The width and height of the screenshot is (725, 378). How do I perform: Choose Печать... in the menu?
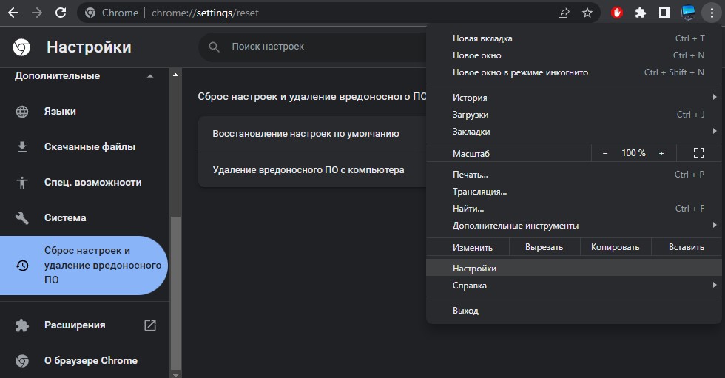pyautogui.click(x=573, y=175)
